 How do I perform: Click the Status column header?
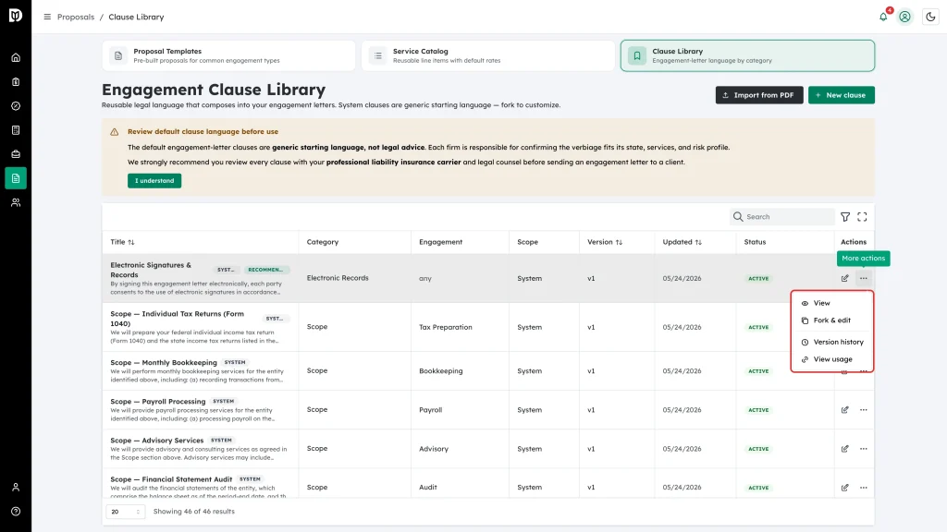tap(755, 242)
